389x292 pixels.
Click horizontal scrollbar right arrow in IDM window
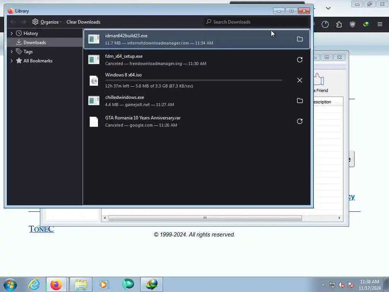[339, 218]
